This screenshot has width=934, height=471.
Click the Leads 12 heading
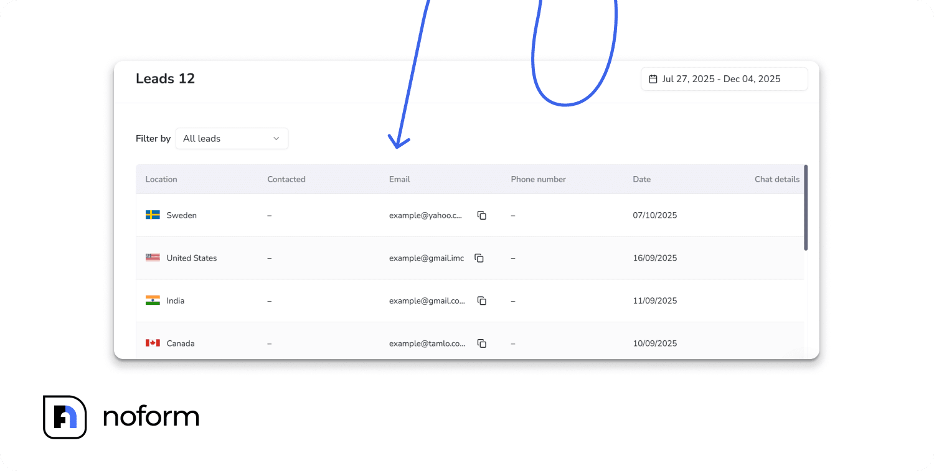165,78
